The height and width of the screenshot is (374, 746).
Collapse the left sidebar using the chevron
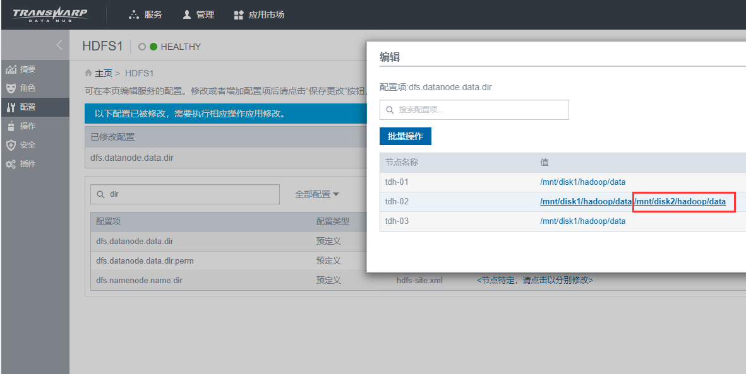(x=60, y=45)
